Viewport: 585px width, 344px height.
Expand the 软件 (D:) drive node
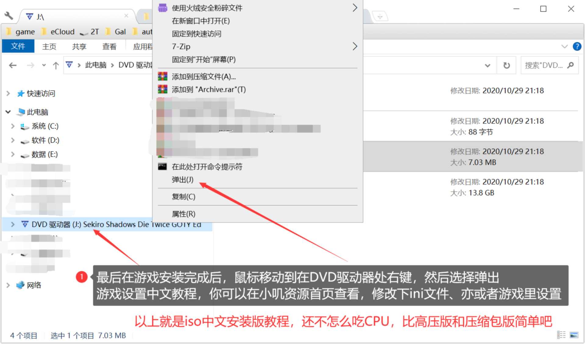[x=13, y=140]
